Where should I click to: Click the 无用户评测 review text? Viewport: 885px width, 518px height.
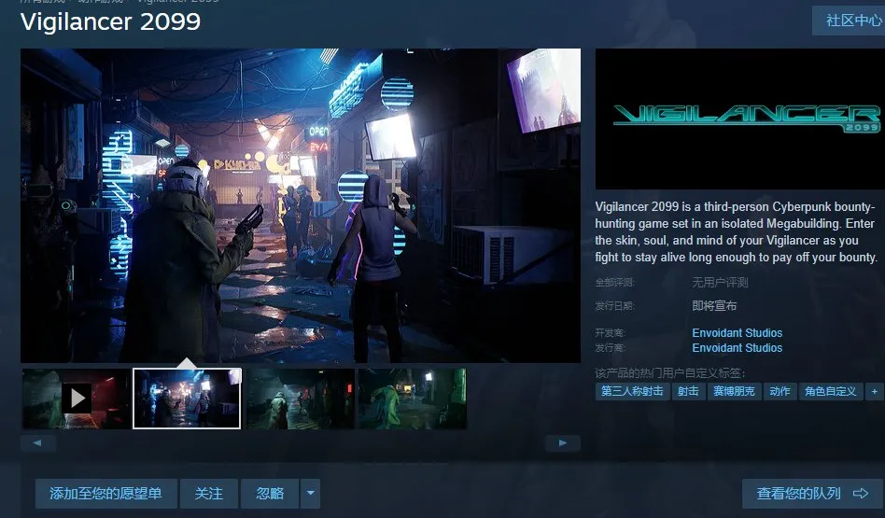[720, 282]
